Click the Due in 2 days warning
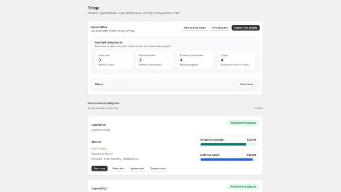Image resolution: width=341 pixels, height=192 pixels. click(x=99, y=148)
